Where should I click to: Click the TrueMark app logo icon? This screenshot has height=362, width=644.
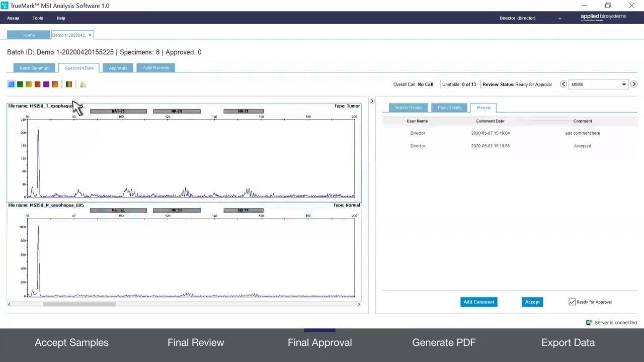(5, 6)
